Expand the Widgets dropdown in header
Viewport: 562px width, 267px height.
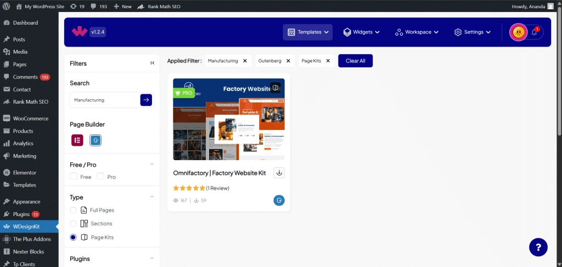coord(361,32)
